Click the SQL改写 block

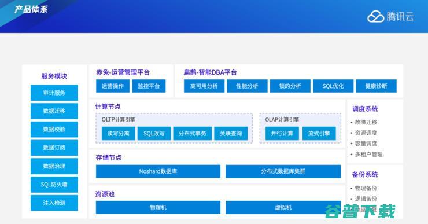(154, 133)
